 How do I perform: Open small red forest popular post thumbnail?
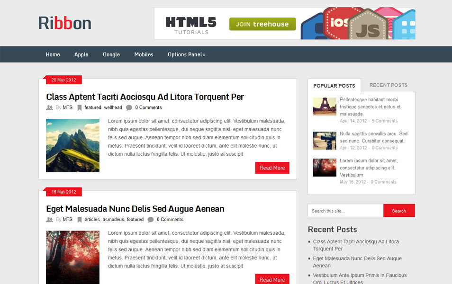coord(325,168)
